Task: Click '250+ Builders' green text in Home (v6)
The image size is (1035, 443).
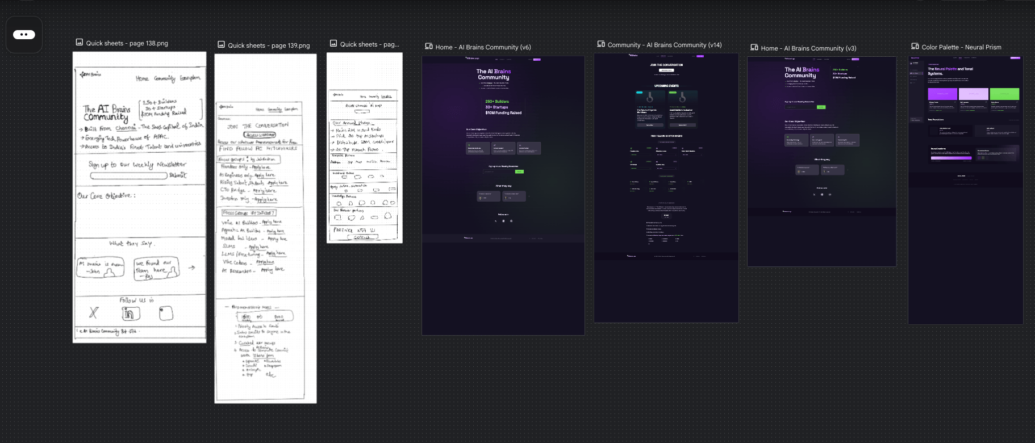Action: pos(497,102)
